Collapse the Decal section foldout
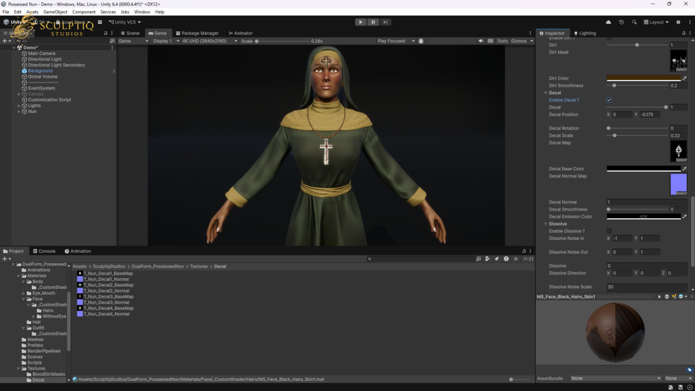 (x=546, y=93)
